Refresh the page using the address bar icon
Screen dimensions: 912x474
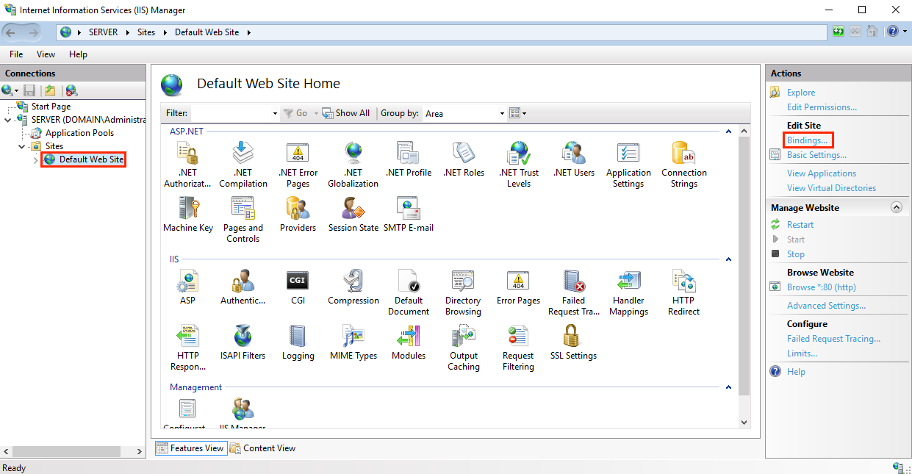pos(838,32)
